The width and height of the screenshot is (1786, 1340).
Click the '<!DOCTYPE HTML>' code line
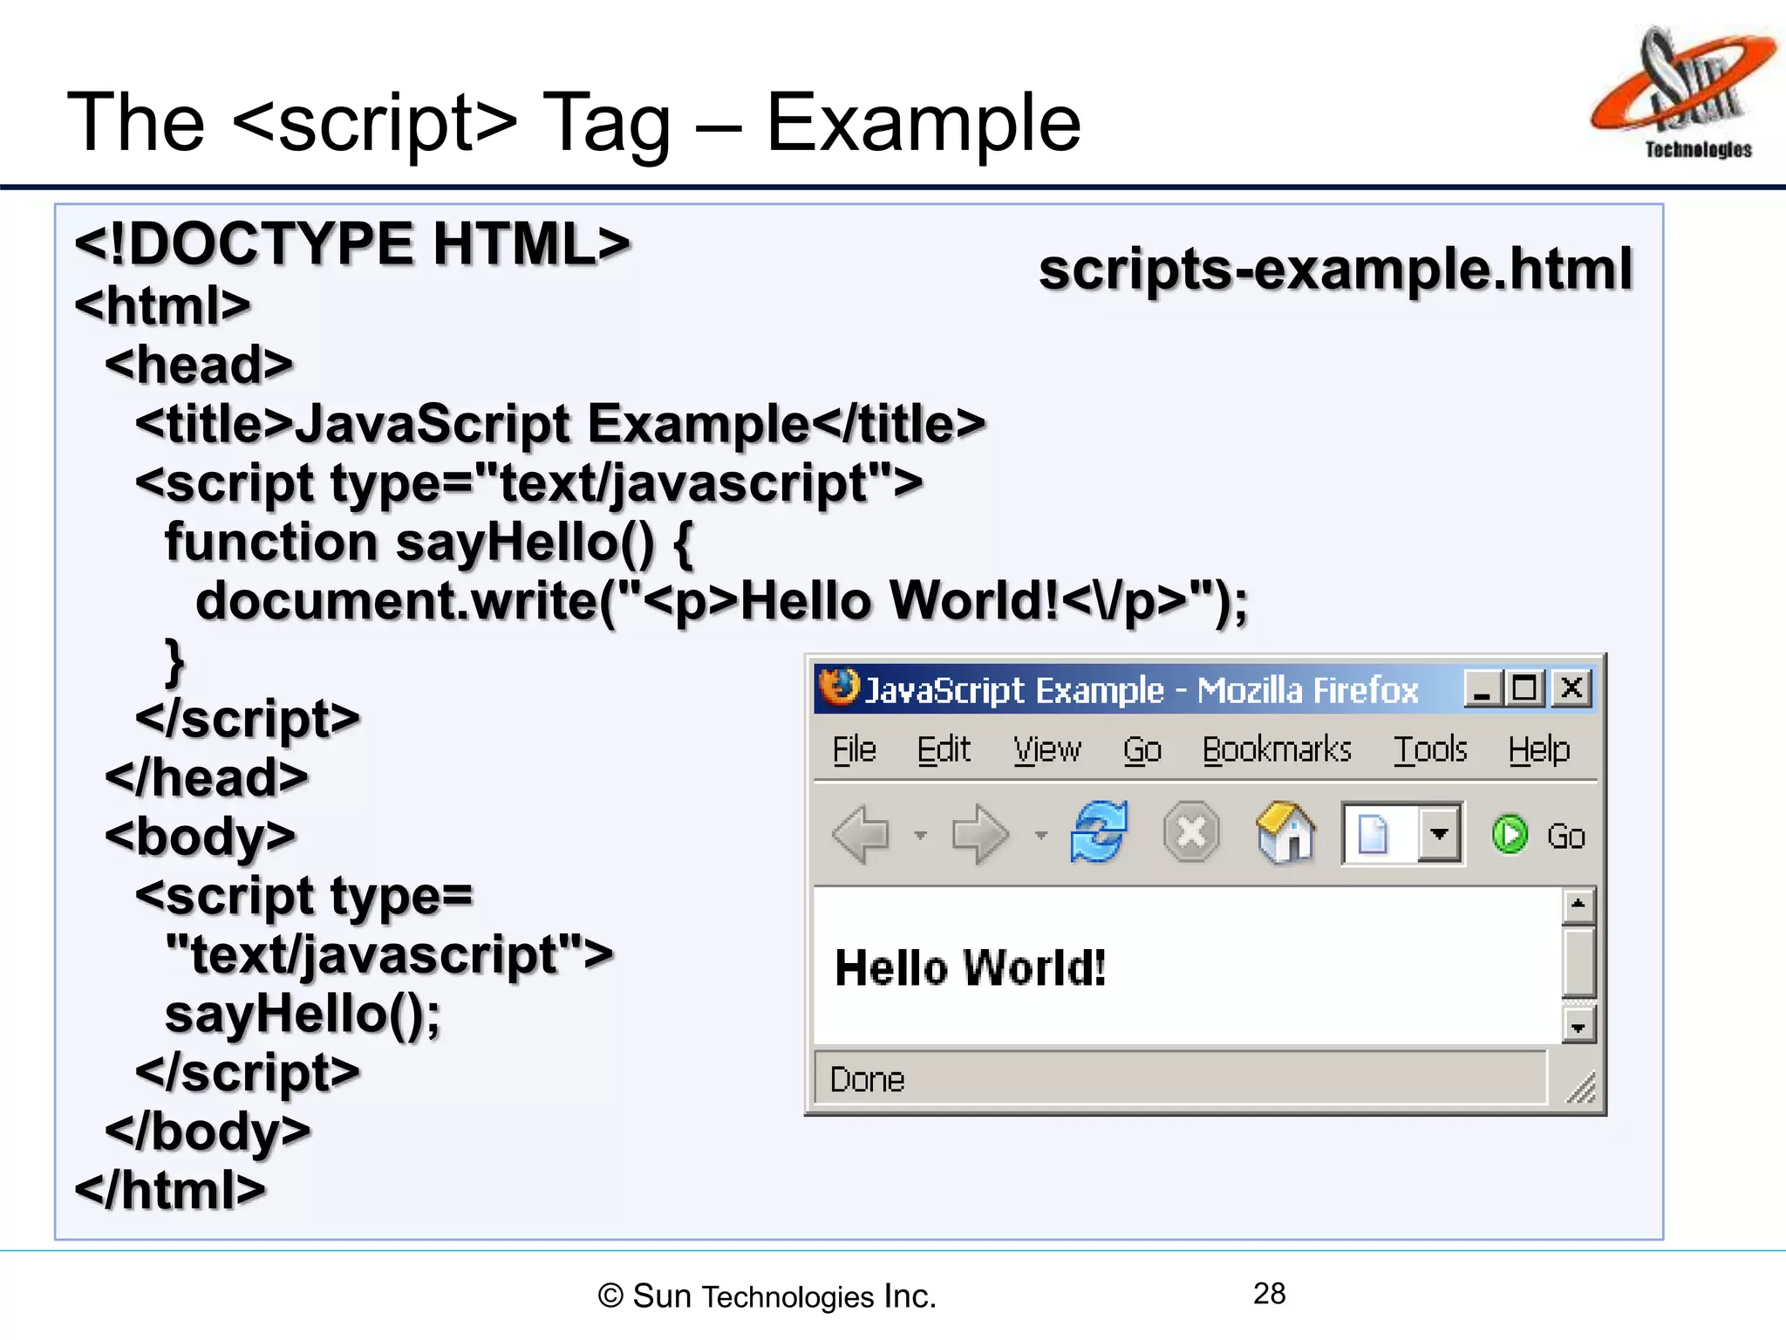352,243
